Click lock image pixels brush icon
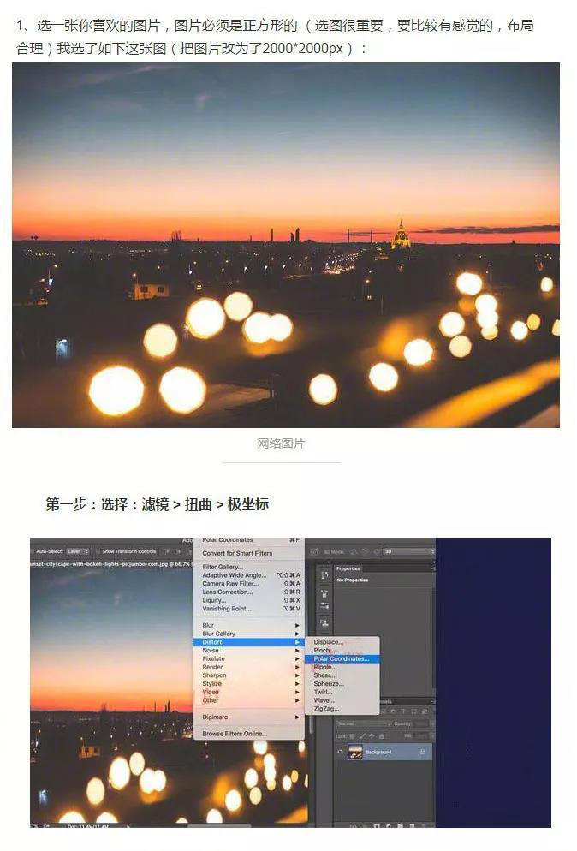577x851 pixels. pos(362,736)
